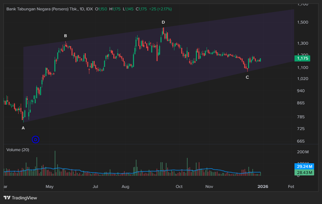The width and height of the screenshot is (322, 204).
Task: Click the May label on the time axis
Action: tap(50, 186)
